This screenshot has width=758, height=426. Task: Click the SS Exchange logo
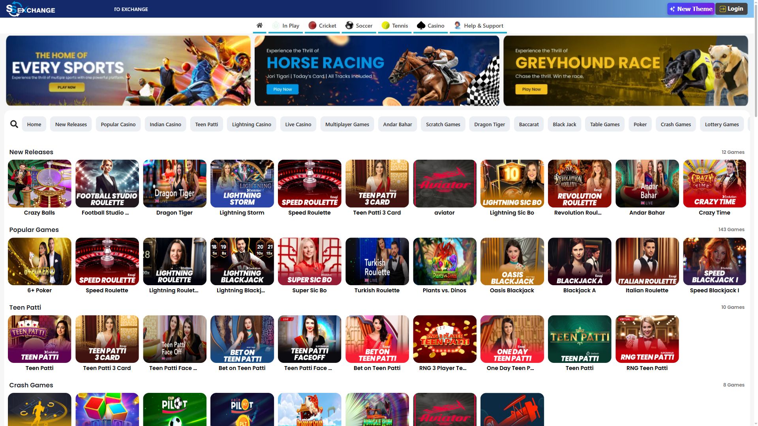pyautogui.click(x=31, y=9)
